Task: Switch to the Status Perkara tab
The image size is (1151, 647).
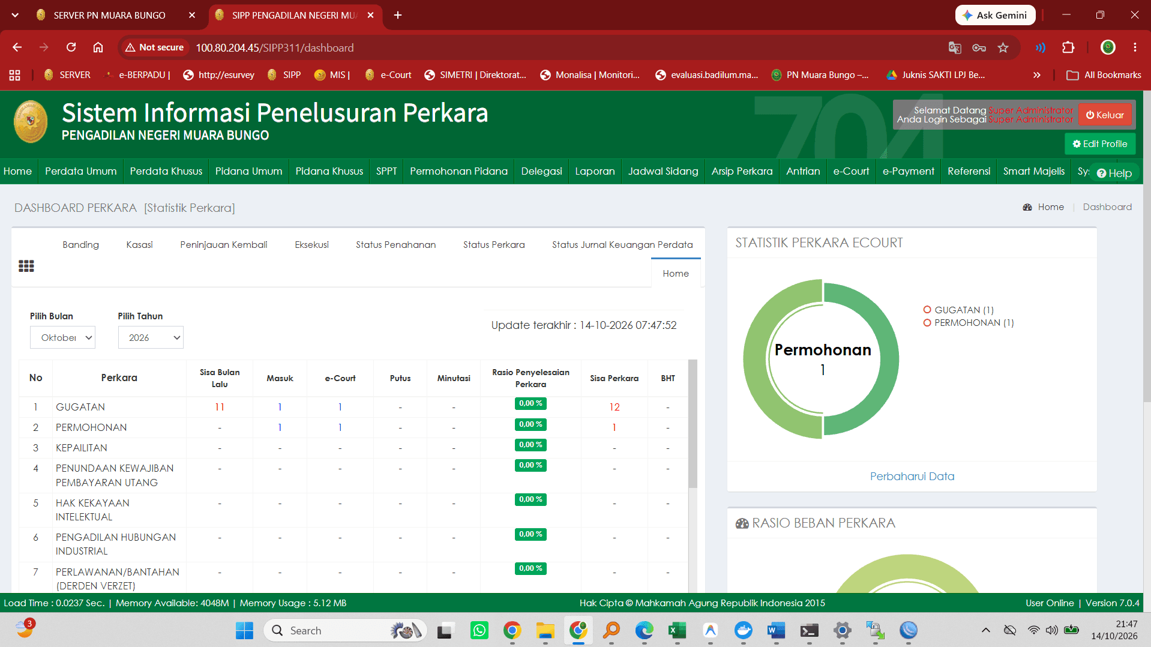Action: 494,245
